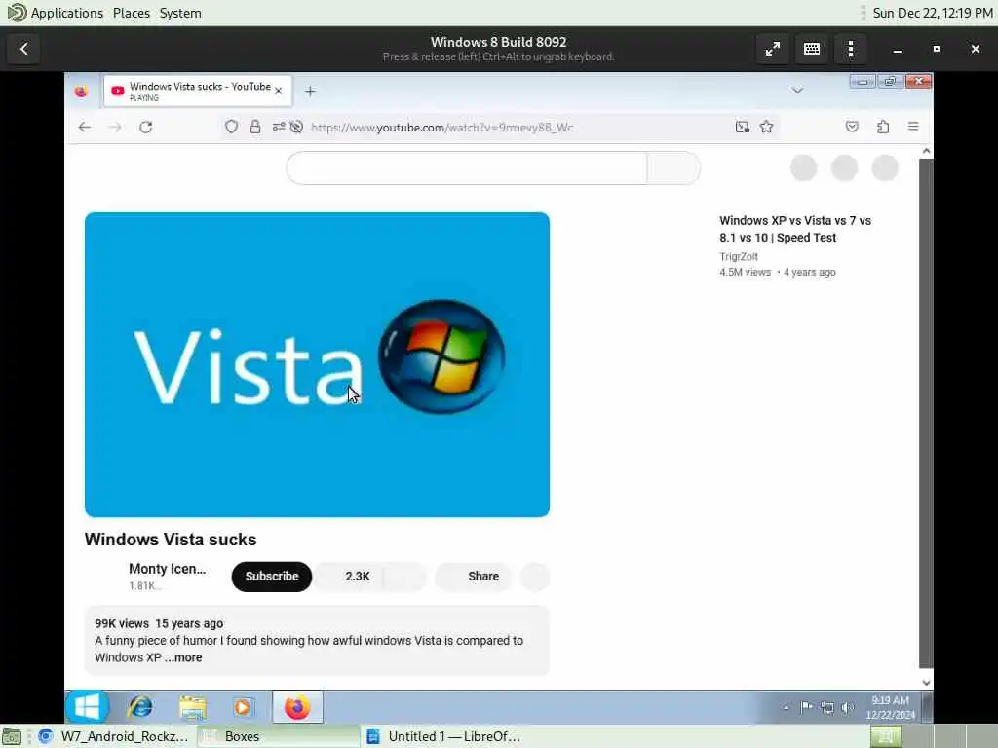The image size is (998, 748).
Task: Click the autoplay blocked icon
Action: (296, 128)
